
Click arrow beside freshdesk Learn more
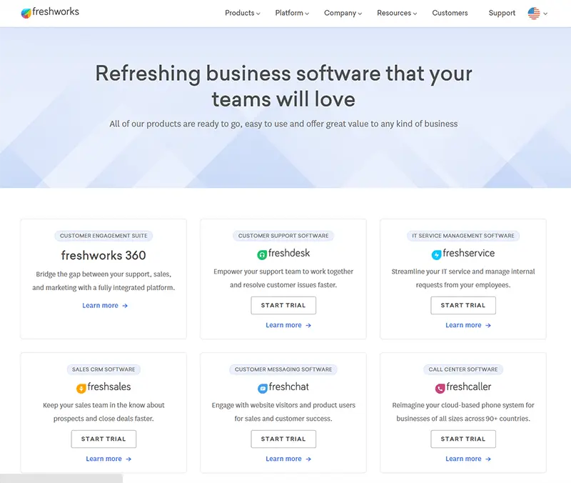tap(308, 326)
